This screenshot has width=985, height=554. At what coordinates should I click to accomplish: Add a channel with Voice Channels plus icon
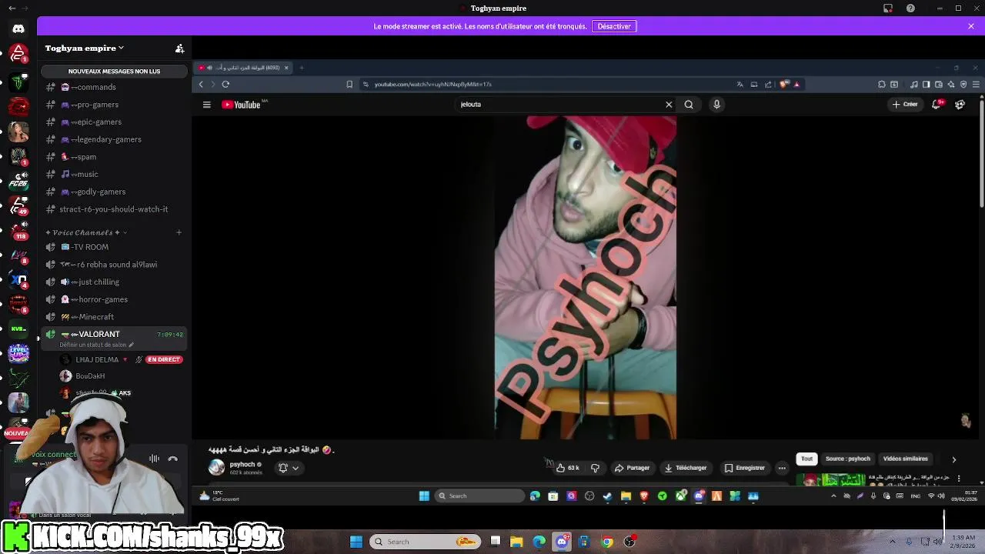pyautogui.click(x=179, y=232)
